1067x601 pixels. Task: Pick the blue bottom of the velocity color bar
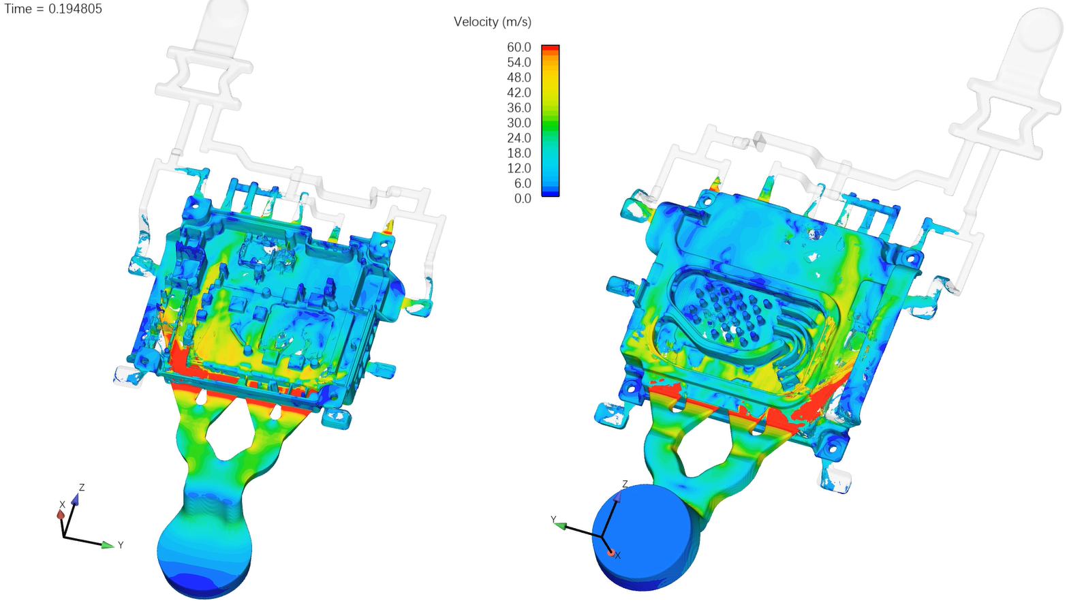click(550, 194)
